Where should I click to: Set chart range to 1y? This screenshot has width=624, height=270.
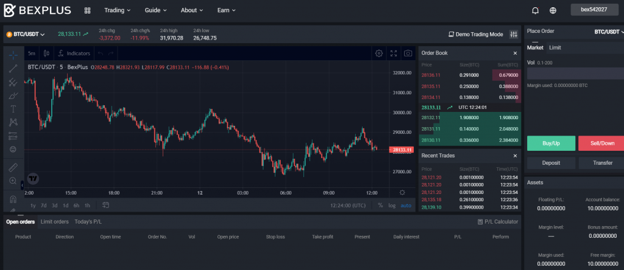[33, 206]
